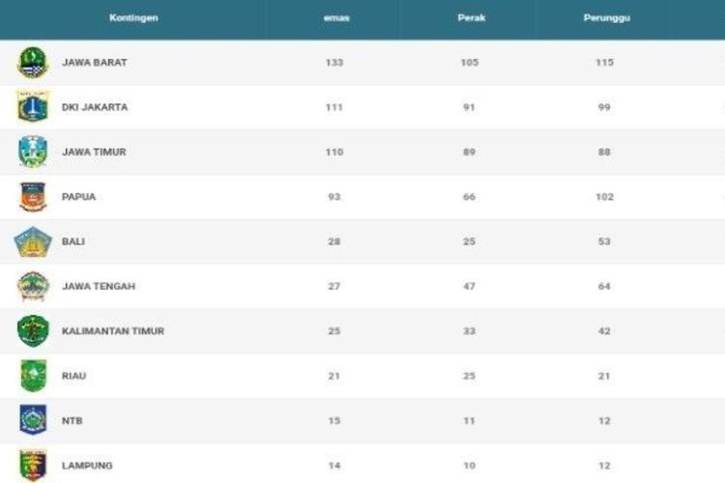Click the Papua province emblem

33,196
